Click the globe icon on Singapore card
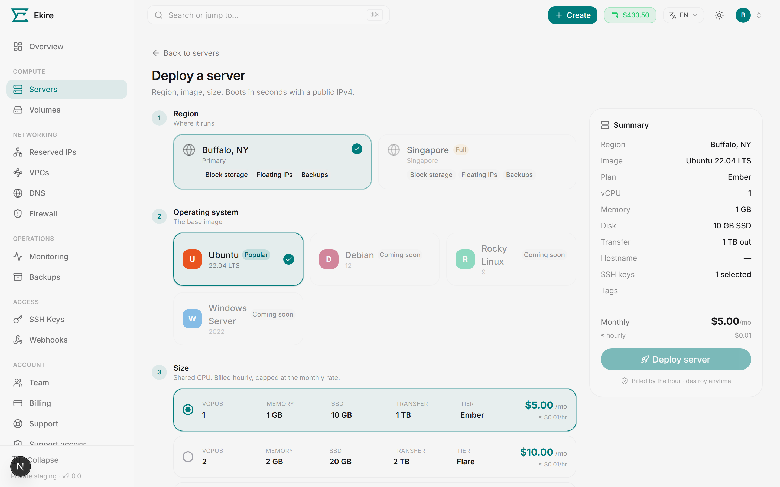The height and width of the screenshot is (487, 780). (x=394, y=150)
